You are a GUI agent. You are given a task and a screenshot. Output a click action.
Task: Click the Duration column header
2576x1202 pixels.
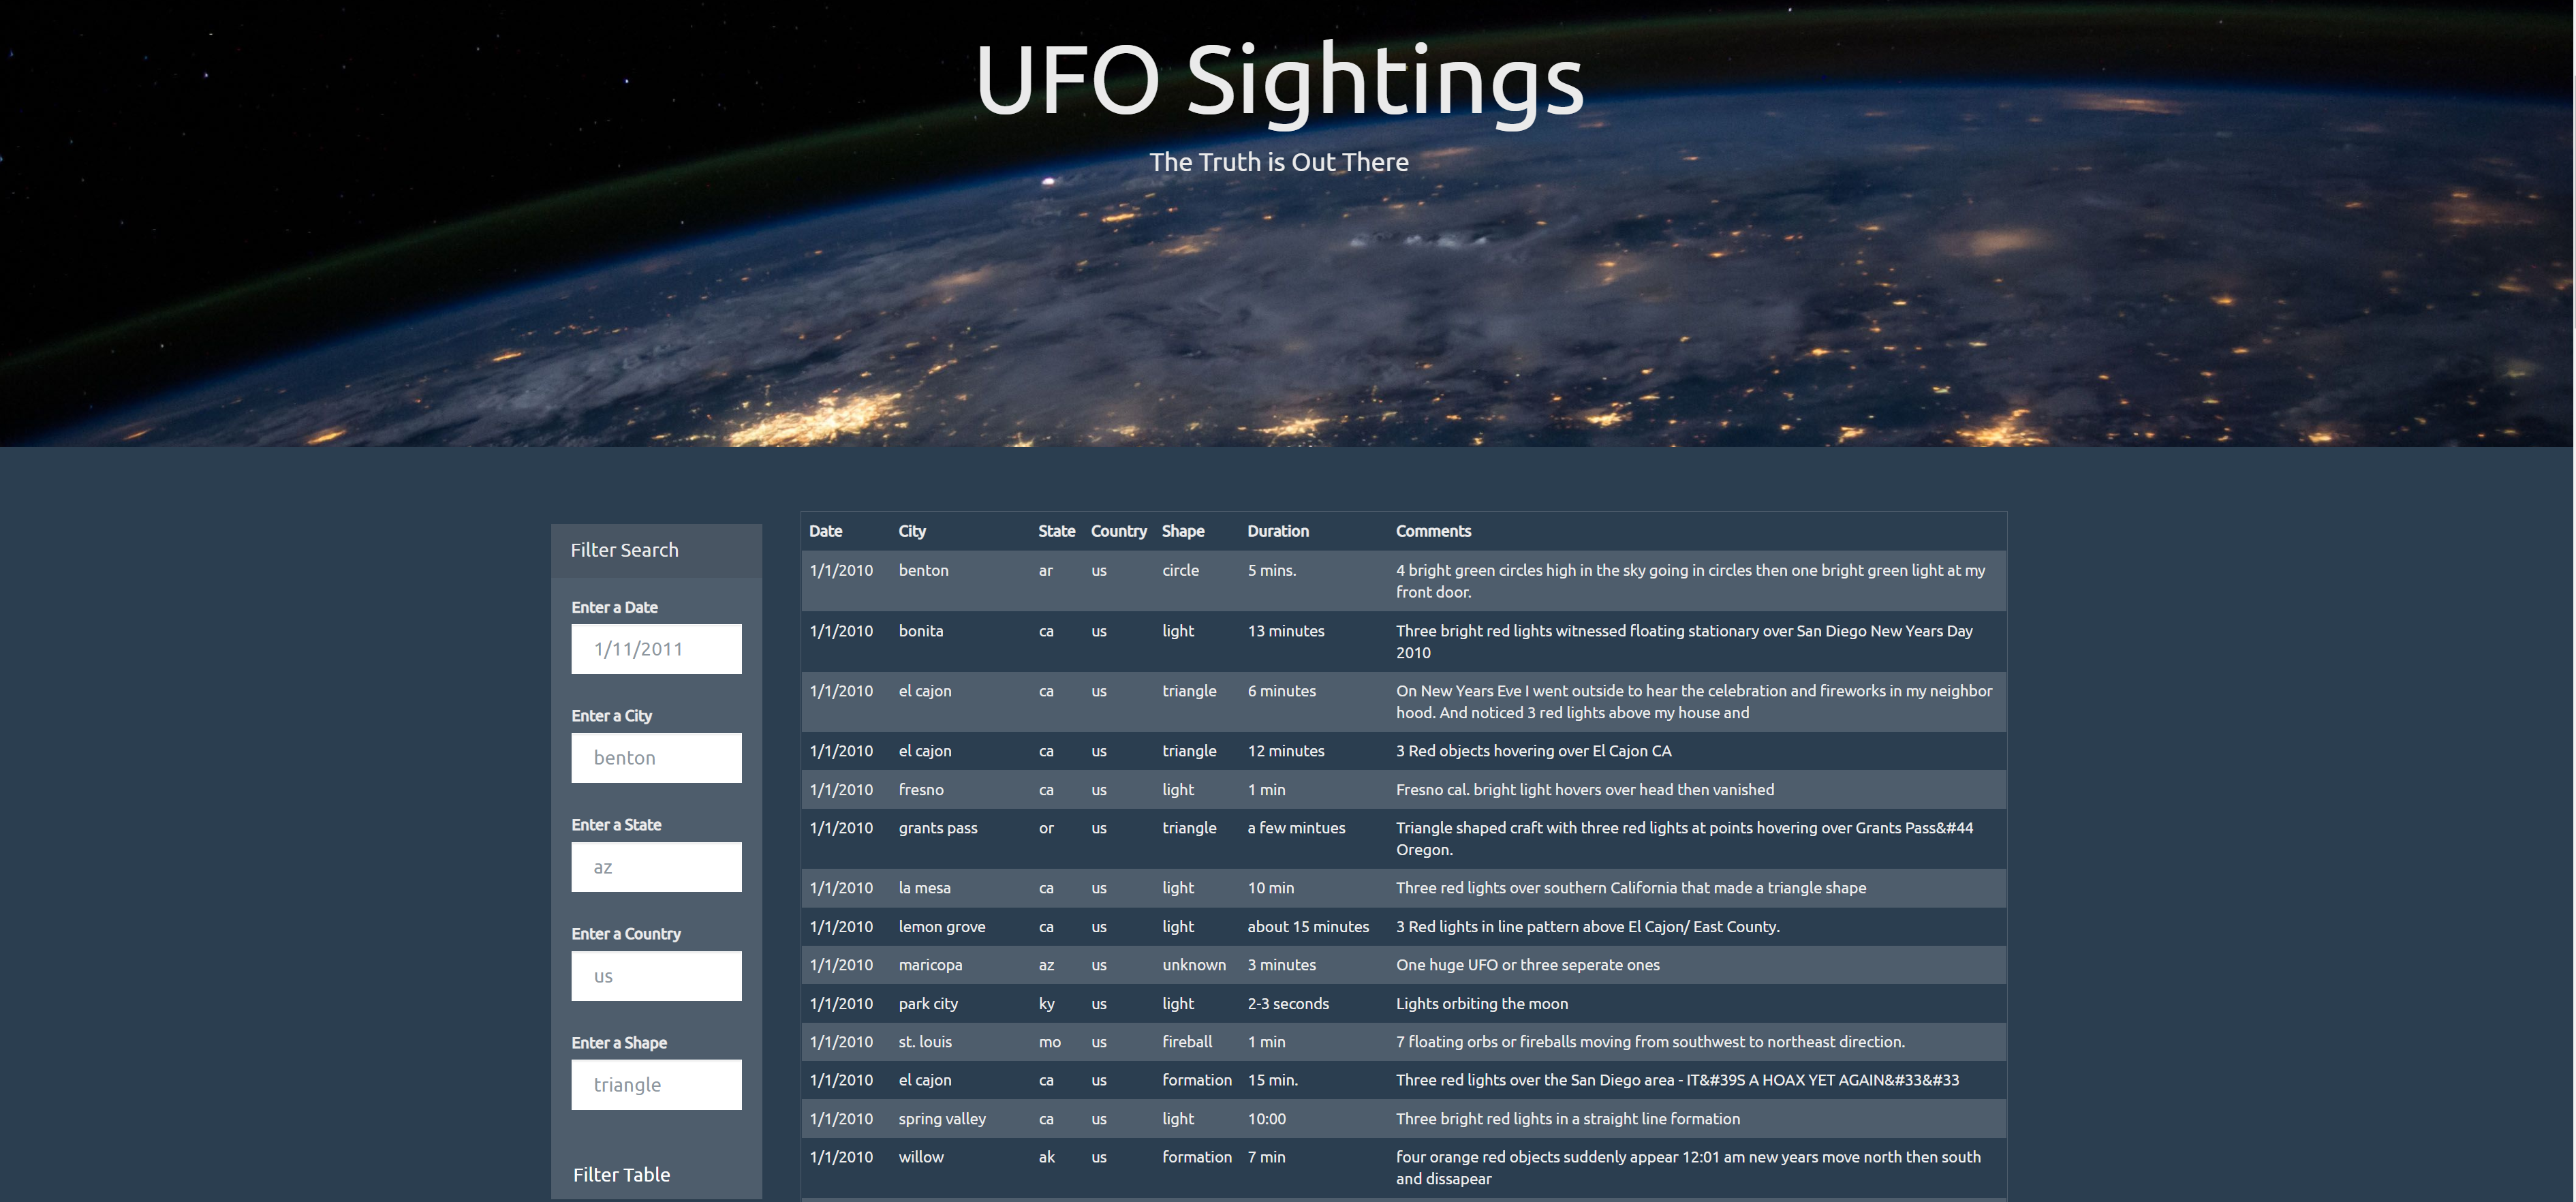coord(1278,531)
